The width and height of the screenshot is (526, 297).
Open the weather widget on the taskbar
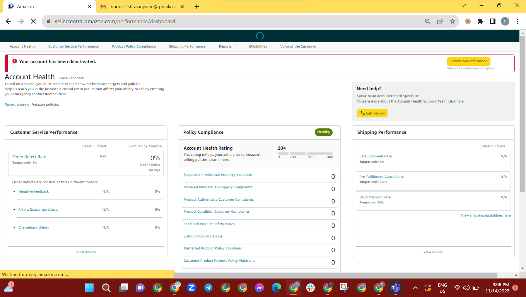coord(9,287)
